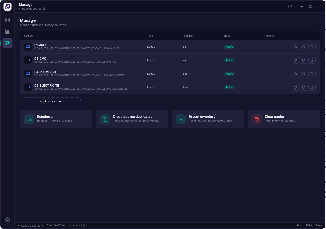Select the 01-ARCHI source name
Image resolution: width=326 pixels, height=229 pixels.
point(41,45)
